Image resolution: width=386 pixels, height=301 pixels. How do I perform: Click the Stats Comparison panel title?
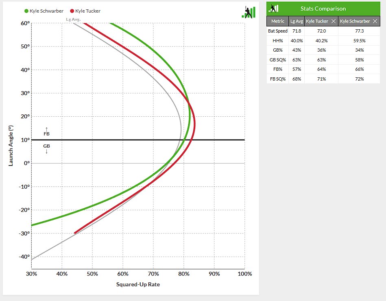[x=323, y=9]
